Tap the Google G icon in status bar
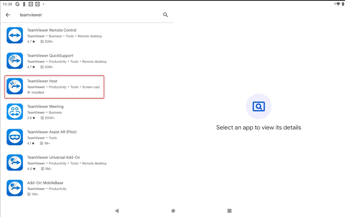This screenshot has height=217, width=345. (17, 4)
